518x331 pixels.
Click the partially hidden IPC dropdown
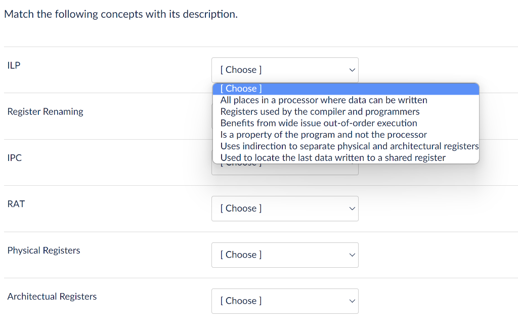pyautogui.click(x=285, y=170)
